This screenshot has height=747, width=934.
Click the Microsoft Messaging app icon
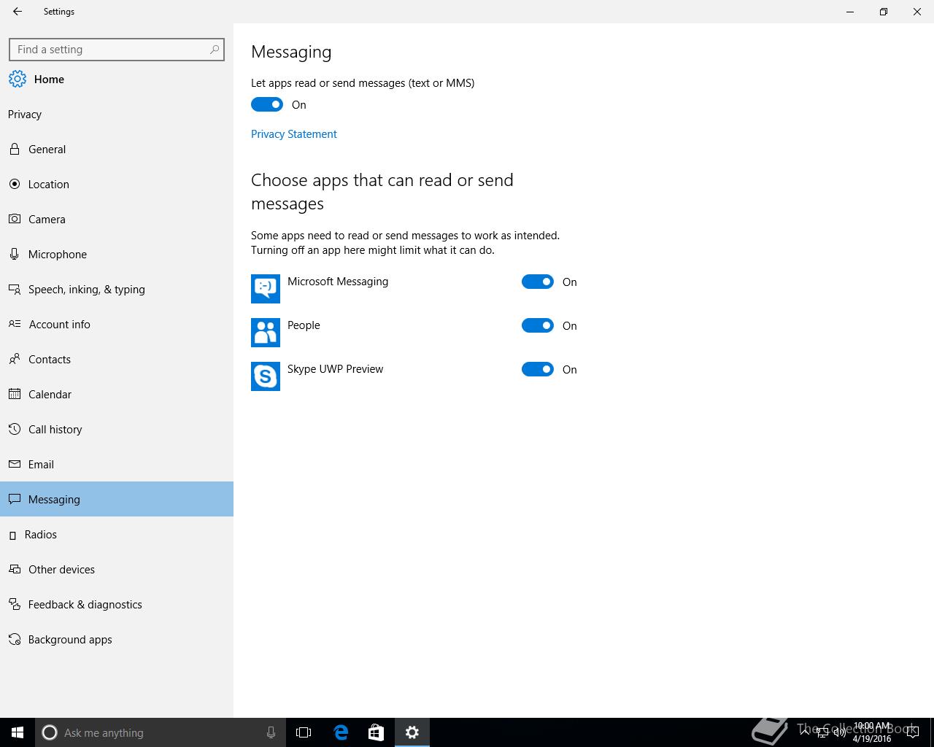click(266, 289)
